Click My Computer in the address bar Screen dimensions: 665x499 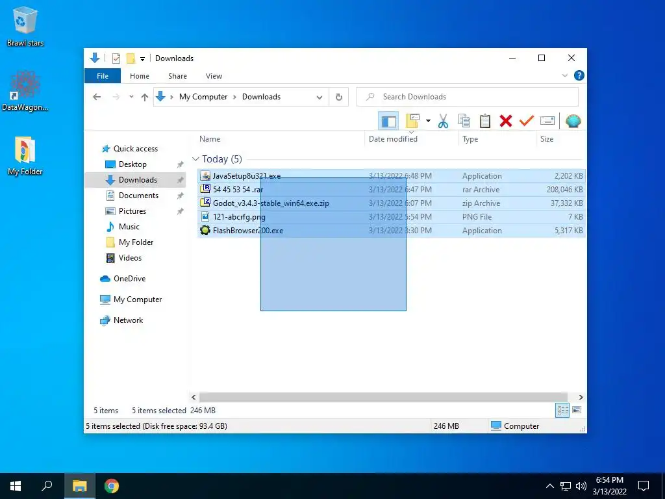click(203, 97)
